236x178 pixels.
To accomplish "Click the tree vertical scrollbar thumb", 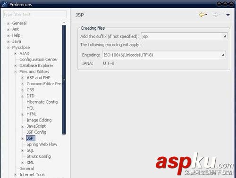I will (64, 80).
